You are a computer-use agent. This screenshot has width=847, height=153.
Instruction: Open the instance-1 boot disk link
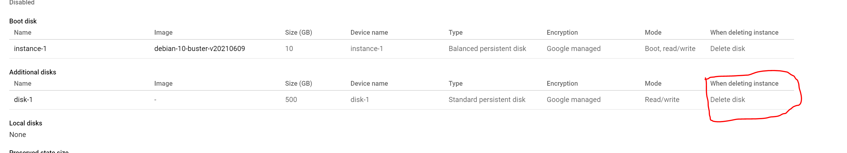pyautogui.click(x=30, y=49)
